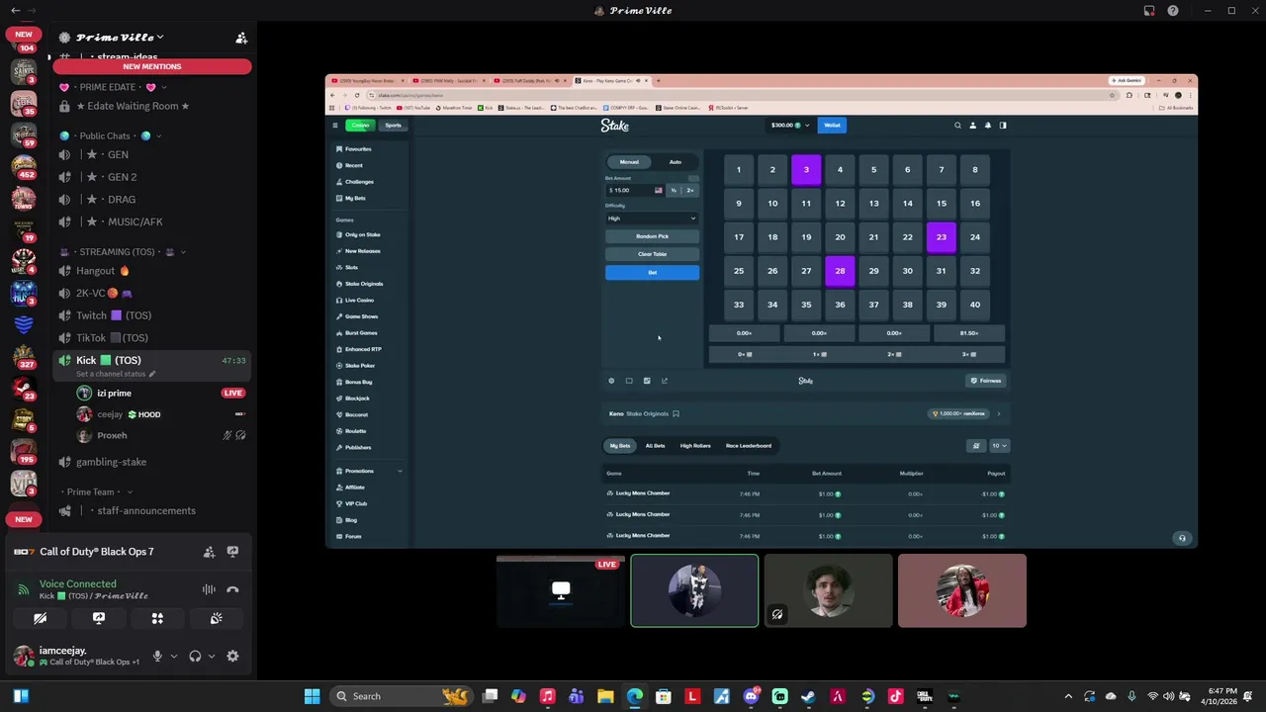Open the Keno game settings gear icon
This screenshot has width=1266, height=712.
611,381
